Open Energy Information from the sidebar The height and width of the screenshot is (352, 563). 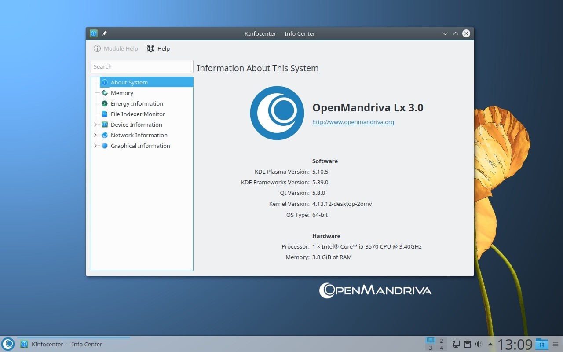[137, 103]
